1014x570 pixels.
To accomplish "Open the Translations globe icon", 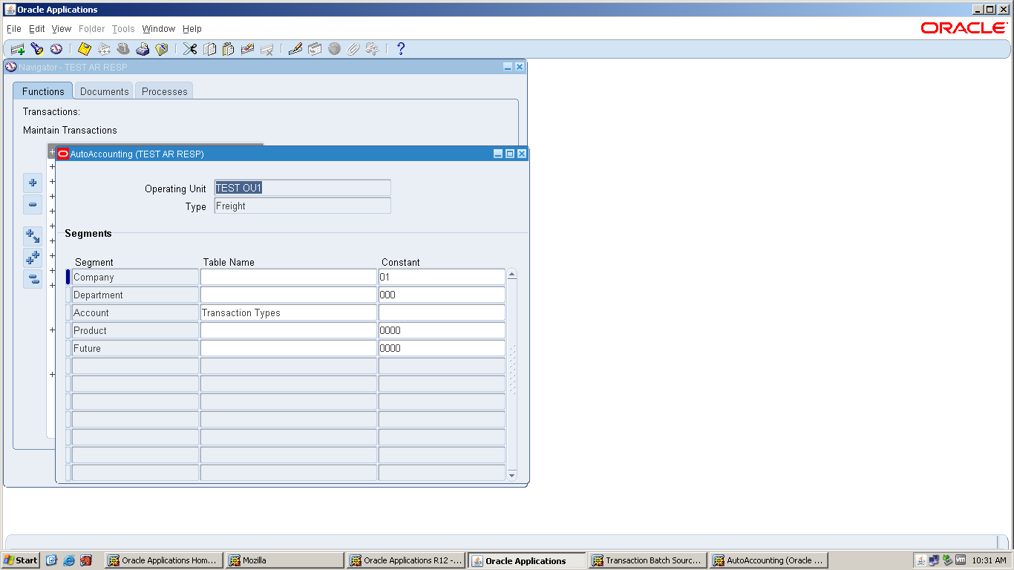I will [333, 49].
